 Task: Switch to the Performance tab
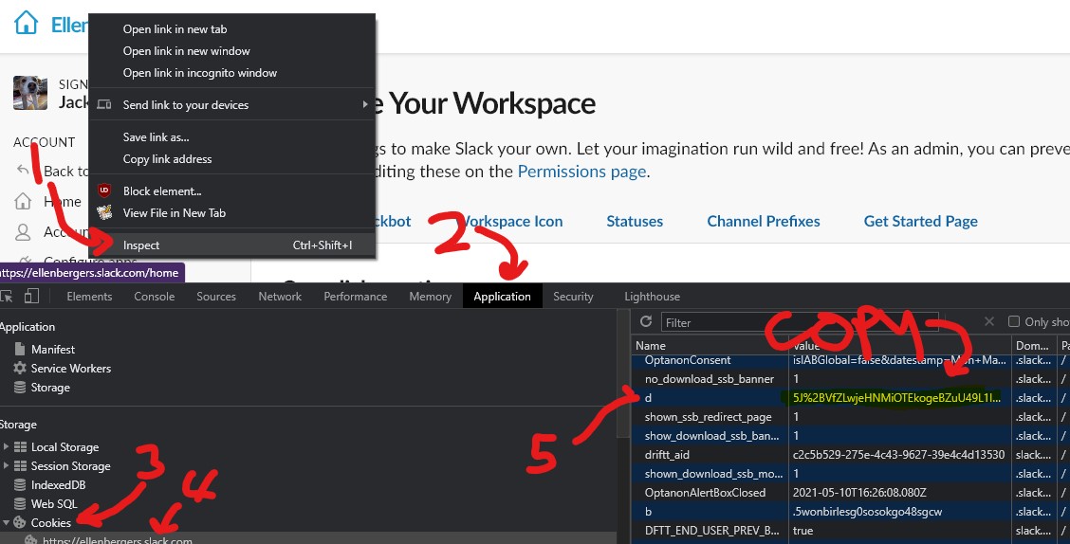coord(356,297)
